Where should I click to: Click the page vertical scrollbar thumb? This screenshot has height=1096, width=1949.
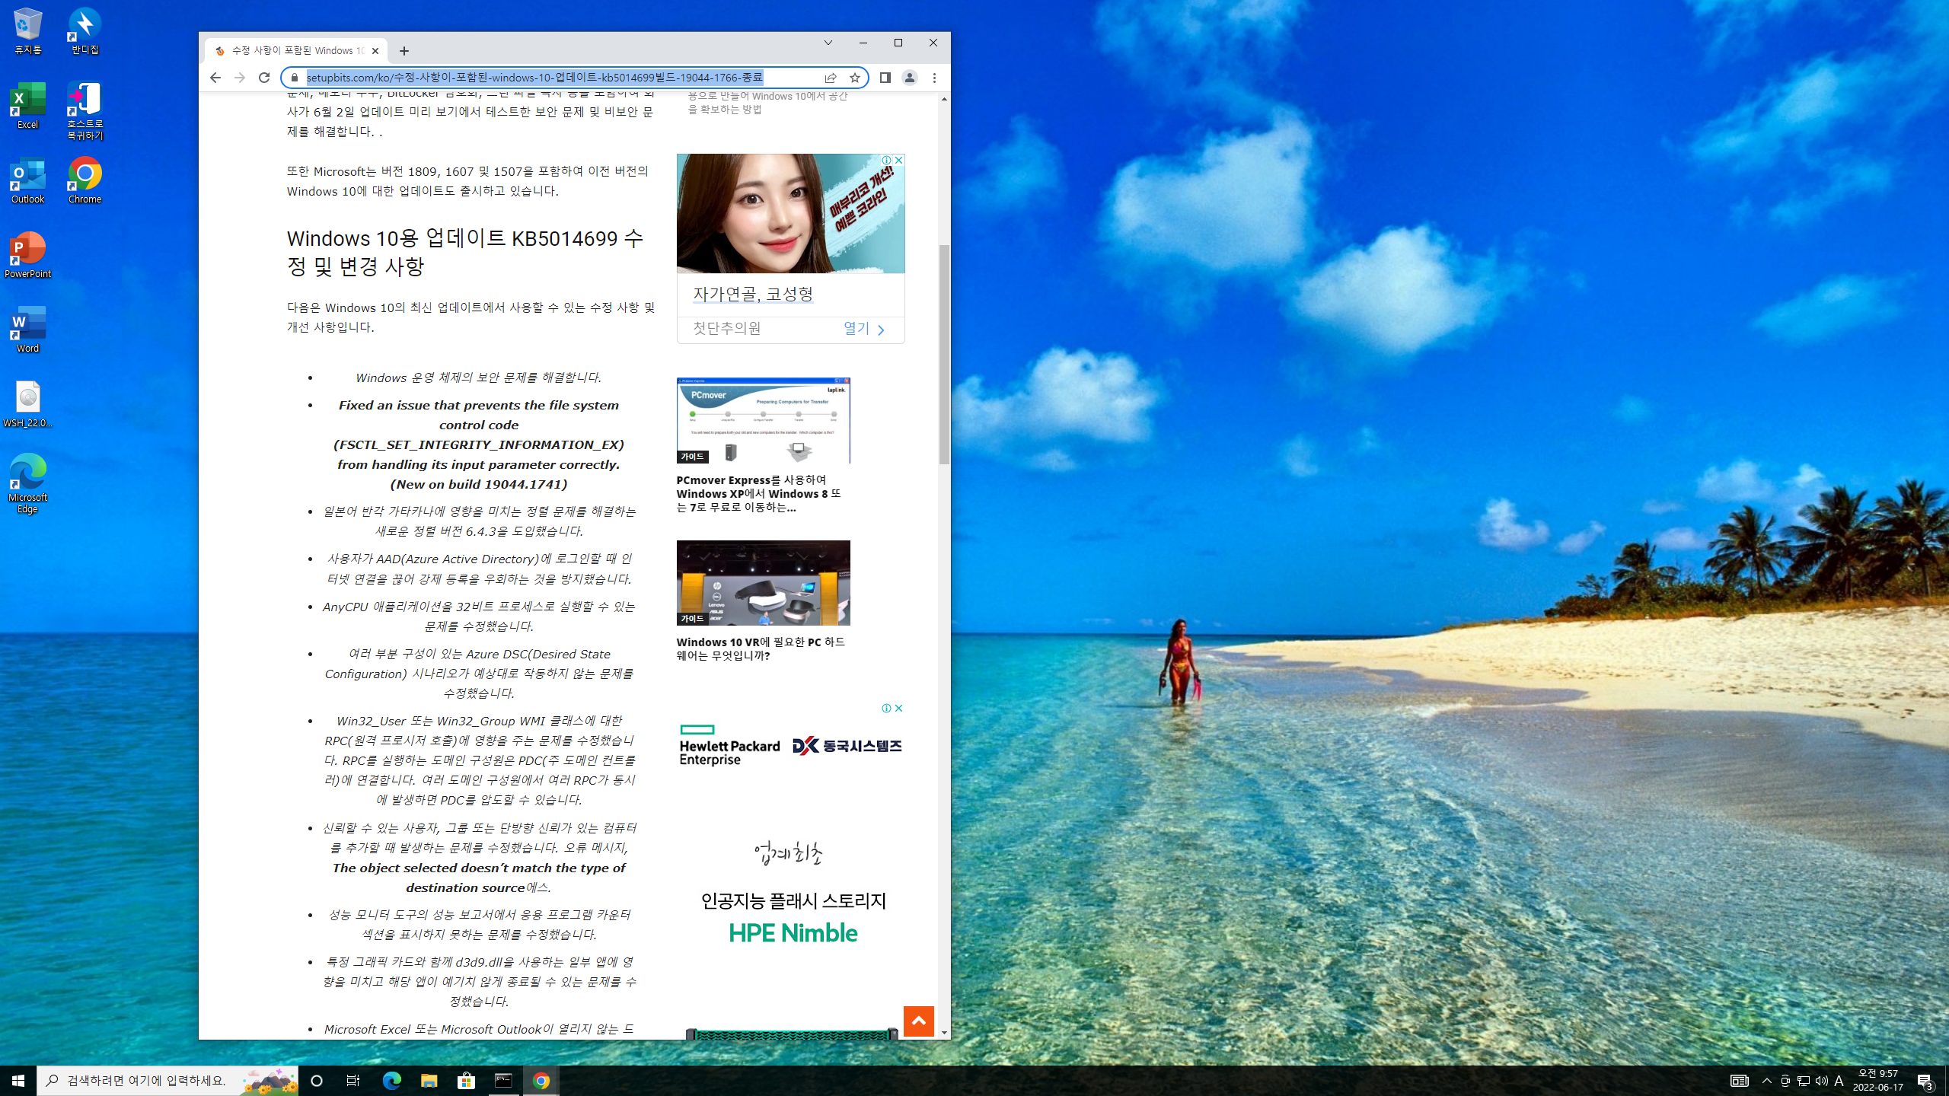point(944,354)
